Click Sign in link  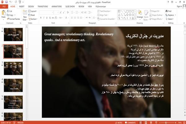point(179,7)
